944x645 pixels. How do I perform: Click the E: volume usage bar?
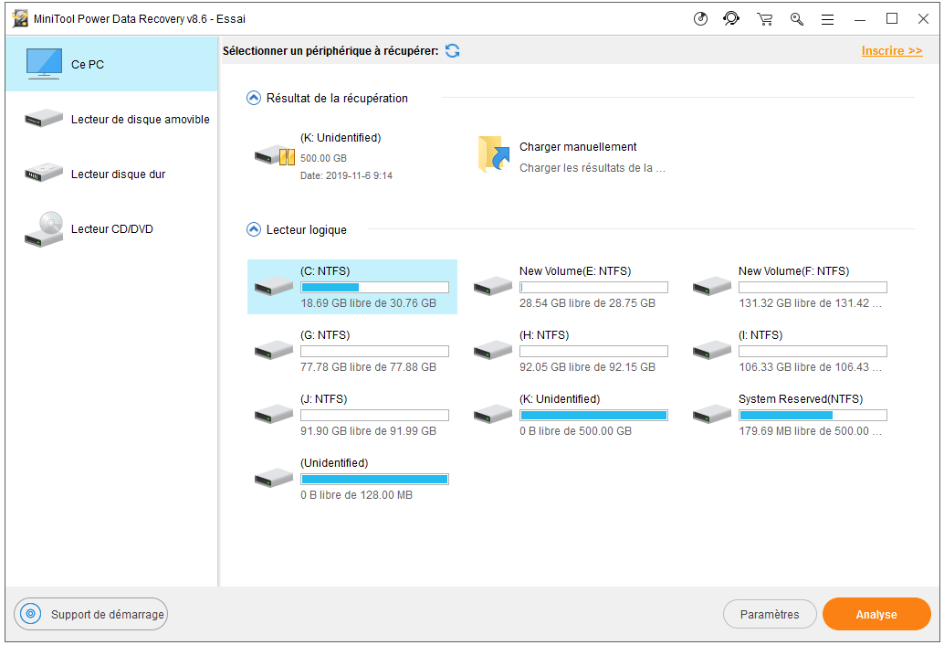[593, 287]
